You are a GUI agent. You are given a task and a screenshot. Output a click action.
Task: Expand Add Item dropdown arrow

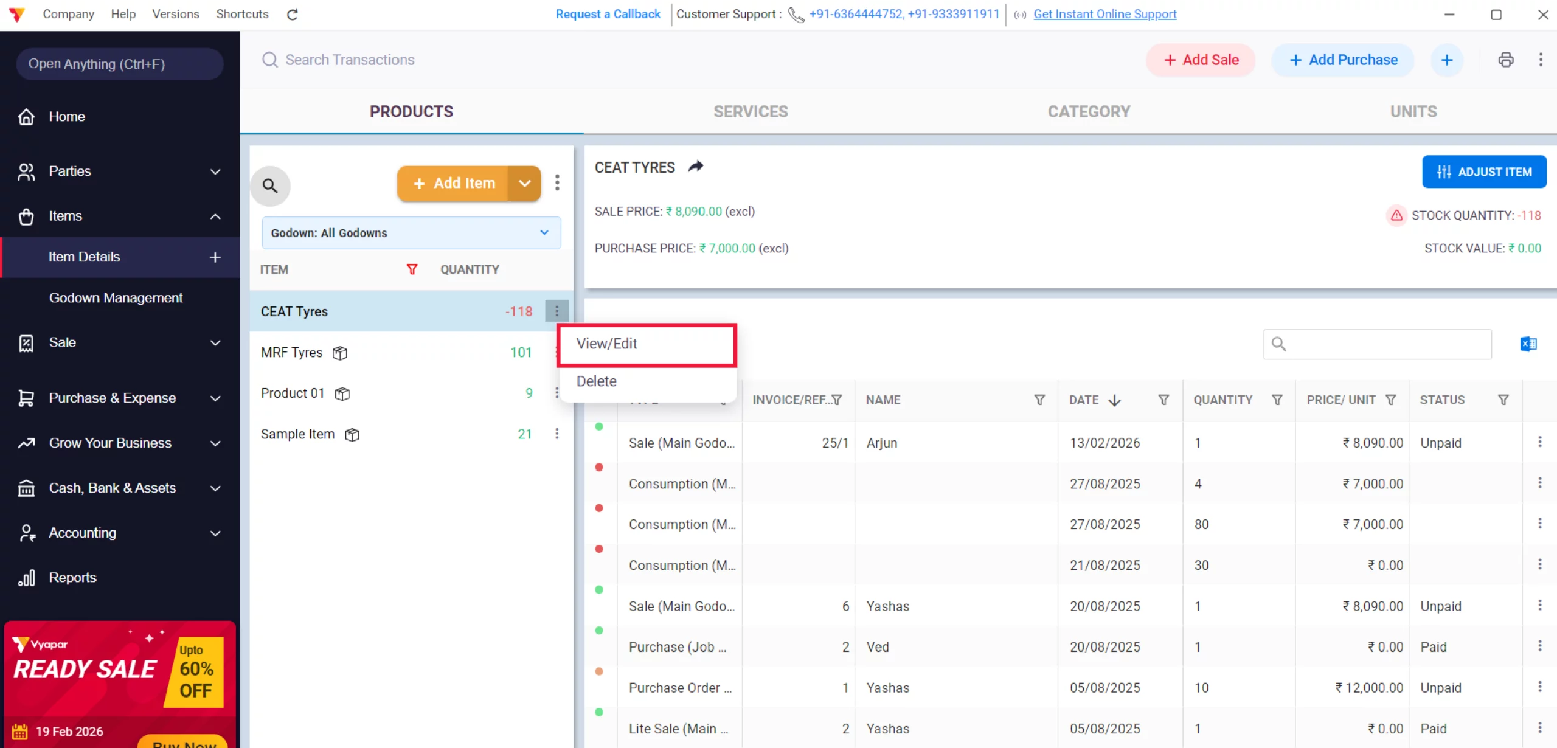[524, 183]
